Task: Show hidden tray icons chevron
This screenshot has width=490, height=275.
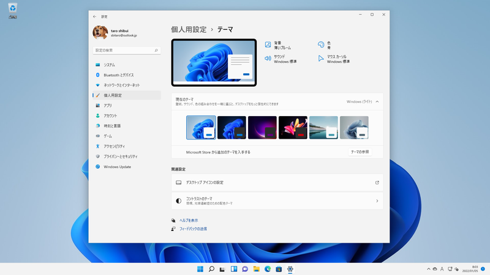Action: point(428,269)
